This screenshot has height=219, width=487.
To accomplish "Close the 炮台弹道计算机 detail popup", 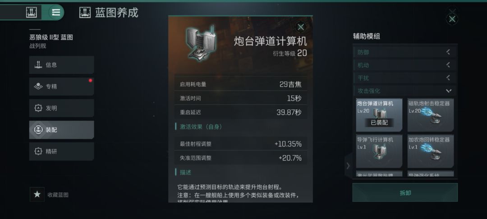I will coord(300,27).
